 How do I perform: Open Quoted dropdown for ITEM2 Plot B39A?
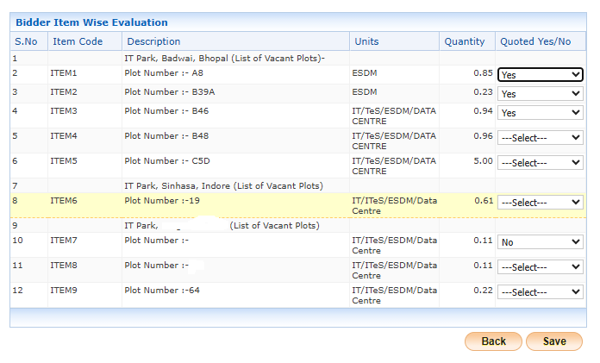click(x=540, y=93)
